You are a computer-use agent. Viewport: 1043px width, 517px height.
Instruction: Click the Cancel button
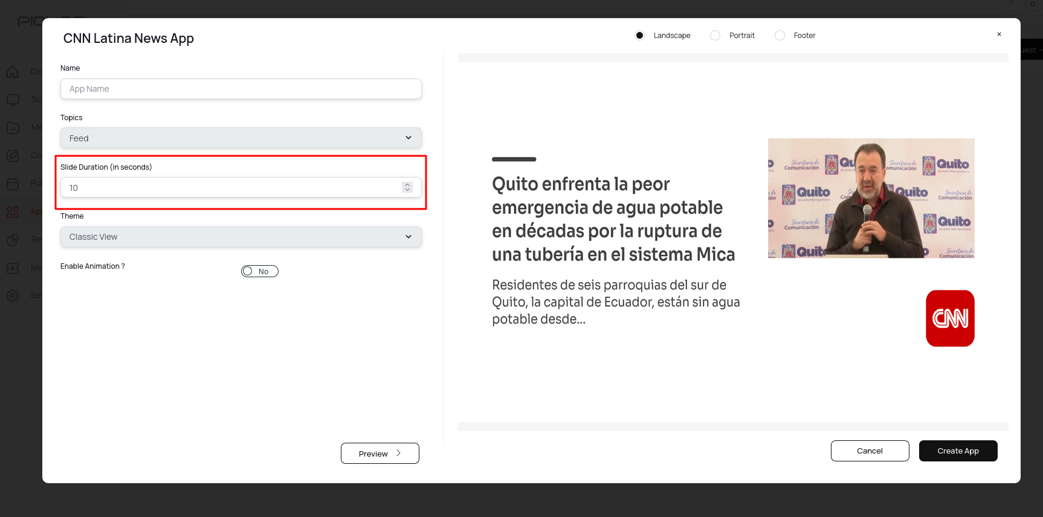[x=870, y=451]
